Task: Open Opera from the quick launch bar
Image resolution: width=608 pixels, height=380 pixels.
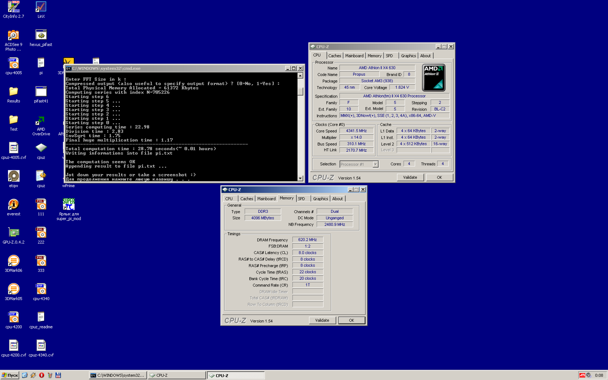Action: pyautogui.click(x=41, y=375)
